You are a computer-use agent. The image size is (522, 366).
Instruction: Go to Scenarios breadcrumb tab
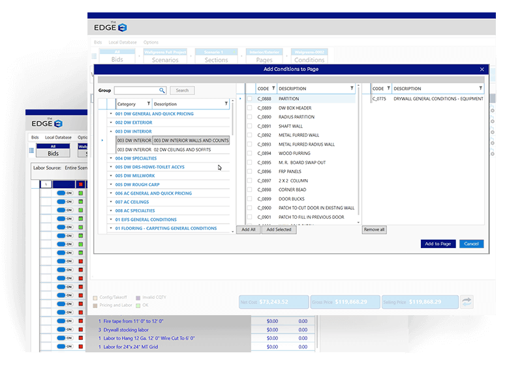click(x=165, y=56)
